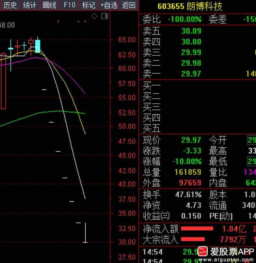Image resolution: width=256 pixels, height=263 pixels.
Task: Click 净资 value 4.73
Action: point(193,205)
